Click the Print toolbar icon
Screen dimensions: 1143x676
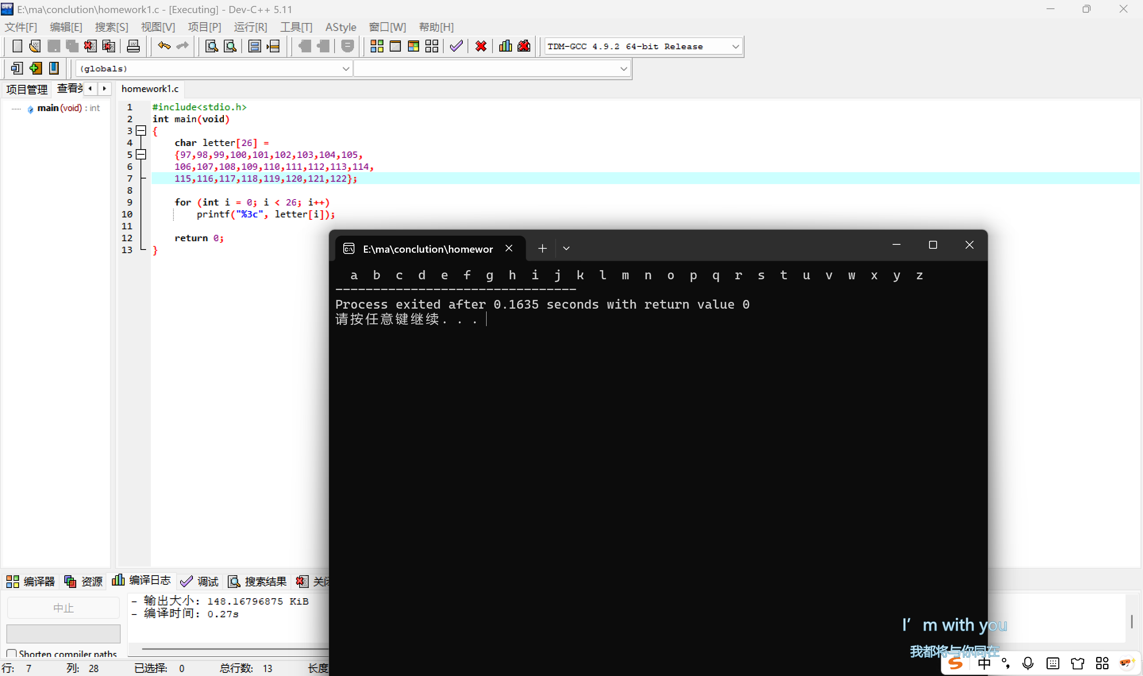coord(133,46)
